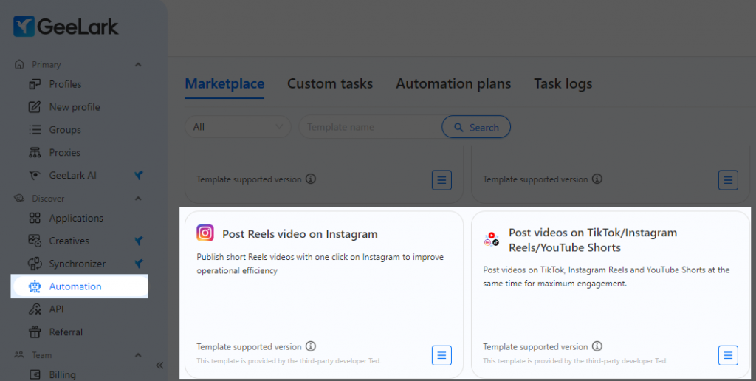756x381 pixels.
Task: Click the Groups list icon
Action: pos(35,130)
